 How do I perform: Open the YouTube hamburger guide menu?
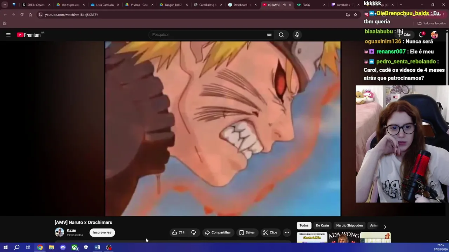pyautogui.click(x=8, y=35)
